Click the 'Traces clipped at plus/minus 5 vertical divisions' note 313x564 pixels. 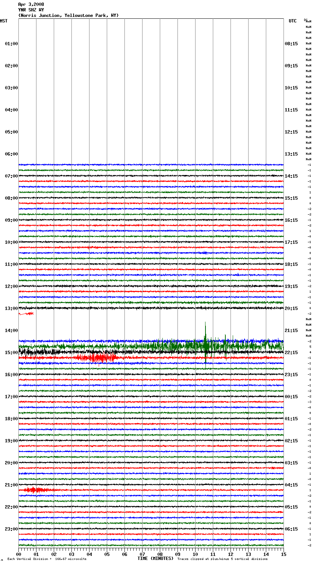[x=222, y=559]
